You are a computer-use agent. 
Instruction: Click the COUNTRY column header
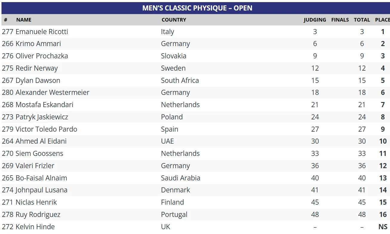click(174, 20)
